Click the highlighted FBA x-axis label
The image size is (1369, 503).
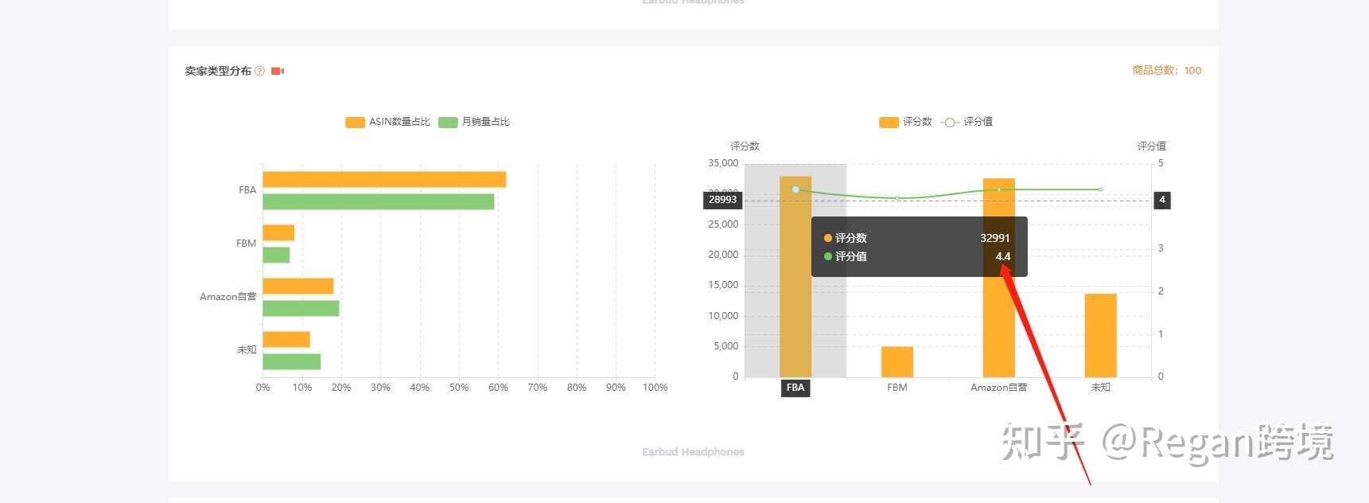[x=795, y=388]
